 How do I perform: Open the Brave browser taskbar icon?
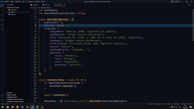[18, 107]
